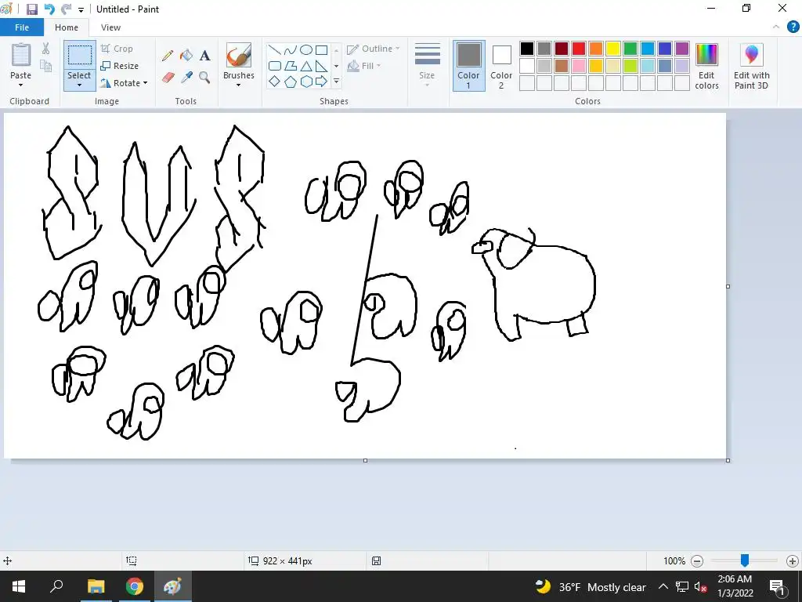Pick the Hexagon shape
This screenshot has width=802, height=602.
tap(306, 81)
